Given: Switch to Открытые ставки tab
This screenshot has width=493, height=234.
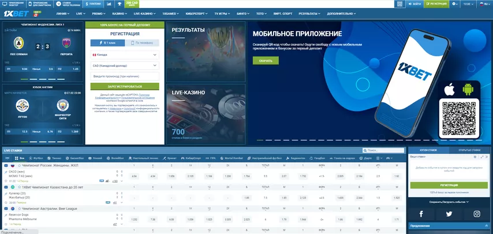Looking at the screenshot, I should [x=469, y=151].
